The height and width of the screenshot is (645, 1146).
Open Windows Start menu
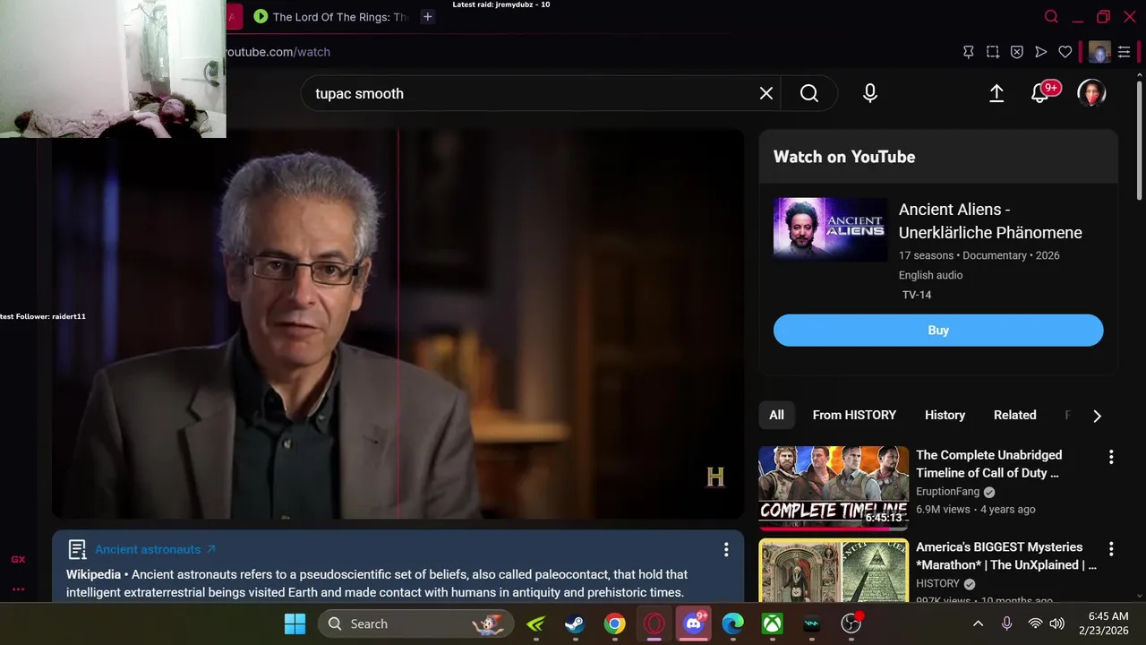pyautogui.click(x=295, y=623)
